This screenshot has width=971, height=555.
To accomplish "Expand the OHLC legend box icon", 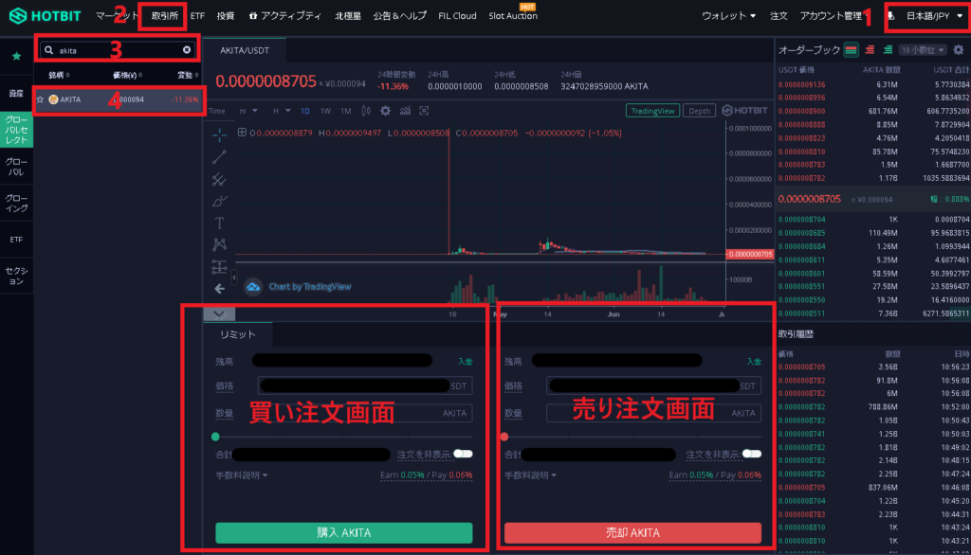I will pyautogui.click(x=242, y=133).
